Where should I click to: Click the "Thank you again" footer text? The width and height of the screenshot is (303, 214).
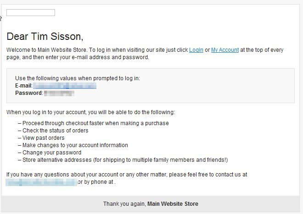[x=124, y=204]
